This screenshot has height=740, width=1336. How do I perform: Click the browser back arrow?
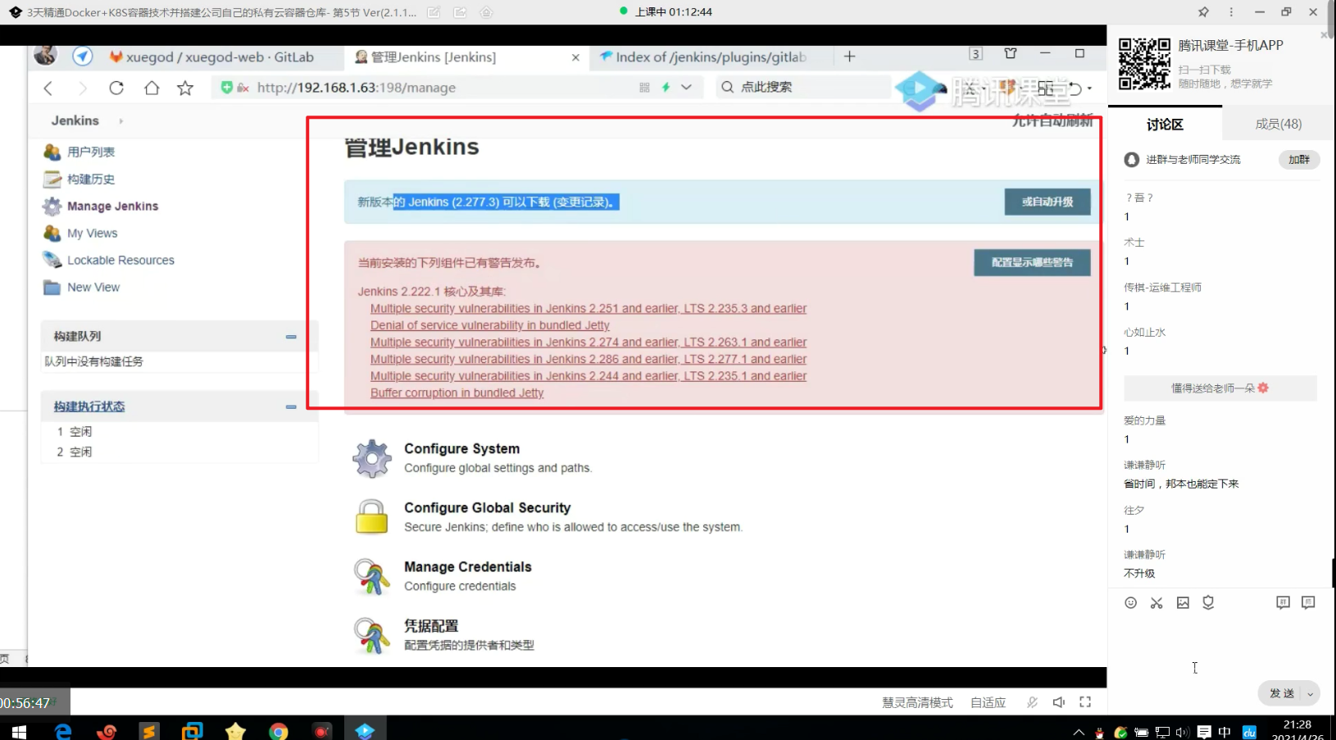pos(48,88)
